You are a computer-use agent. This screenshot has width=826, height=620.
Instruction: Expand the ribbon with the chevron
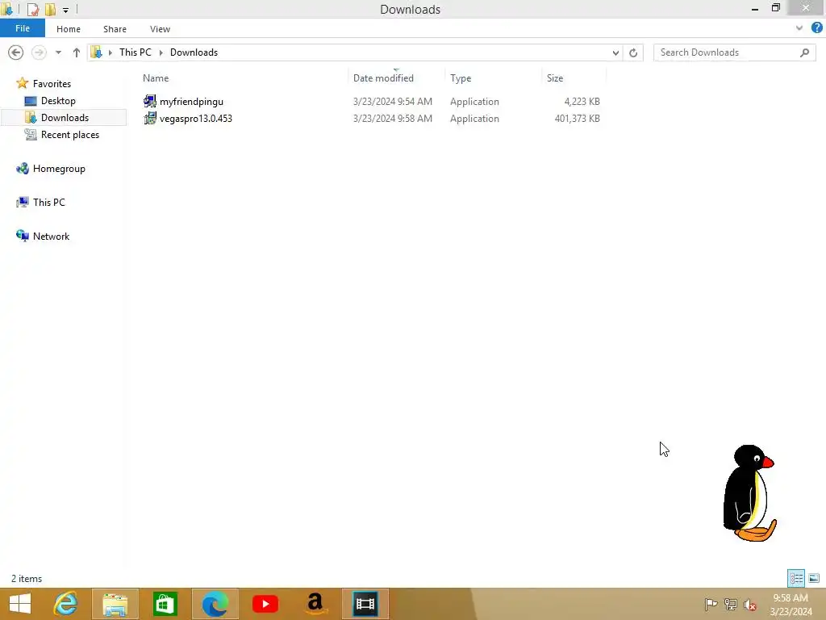(799, 28)
